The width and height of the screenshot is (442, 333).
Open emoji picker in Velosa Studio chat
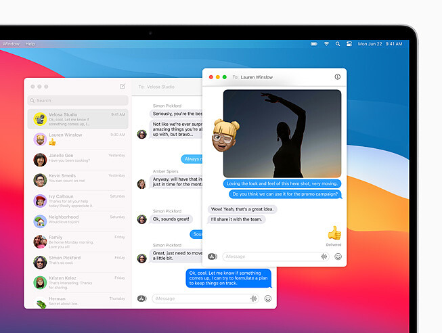coord(268,298)
